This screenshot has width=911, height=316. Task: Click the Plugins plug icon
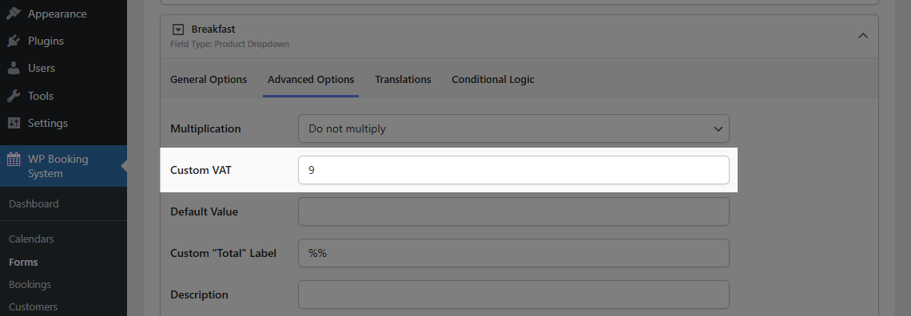click(14, 41)
